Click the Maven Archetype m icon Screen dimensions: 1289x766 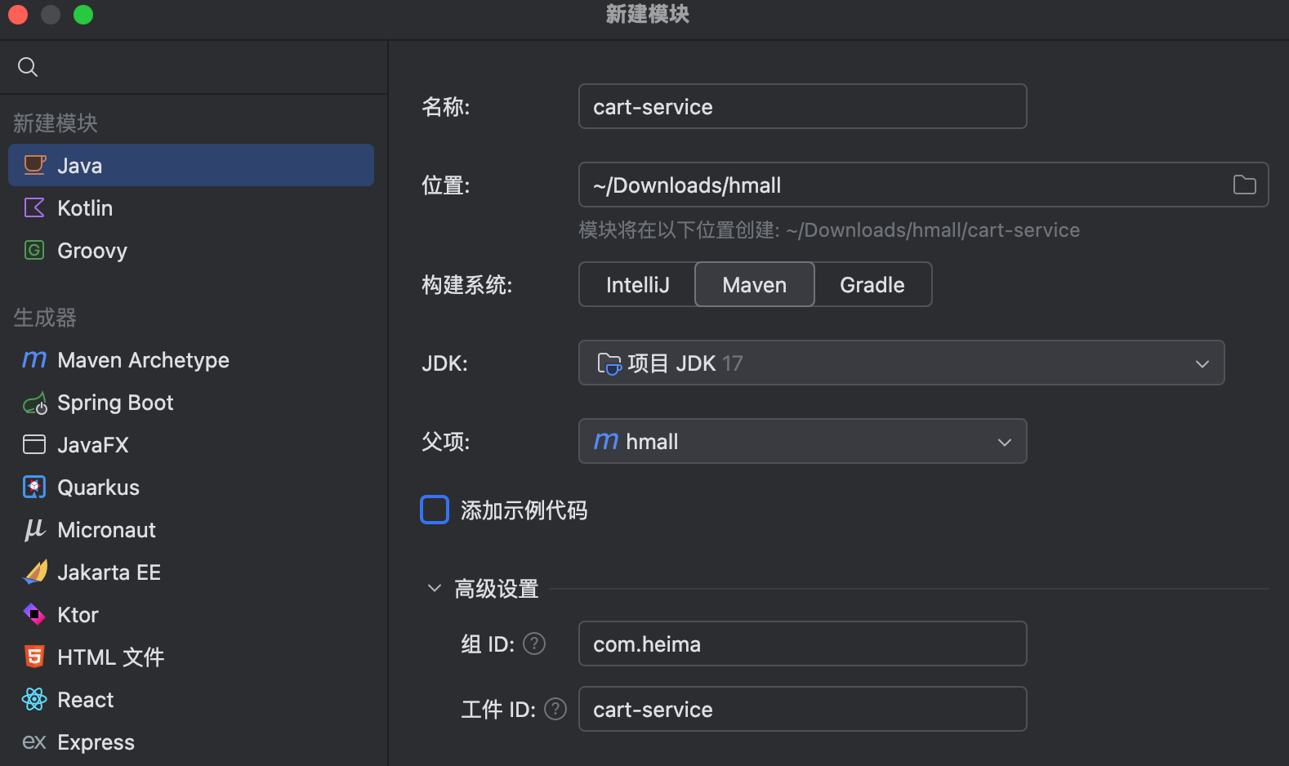34,359
